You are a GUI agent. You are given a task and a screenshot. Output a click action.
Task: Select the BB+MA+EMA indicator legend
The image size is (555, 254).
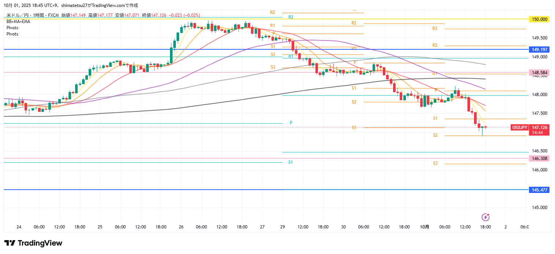[18, 22]
